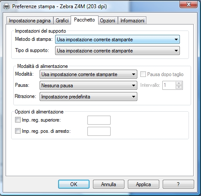This screenshot has width=201, height=196.
Task: Click the Intervallo down arrow
Action: pos(179,87)
